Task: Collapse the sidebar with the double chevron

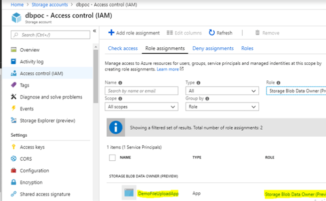Action: (95, 31)
